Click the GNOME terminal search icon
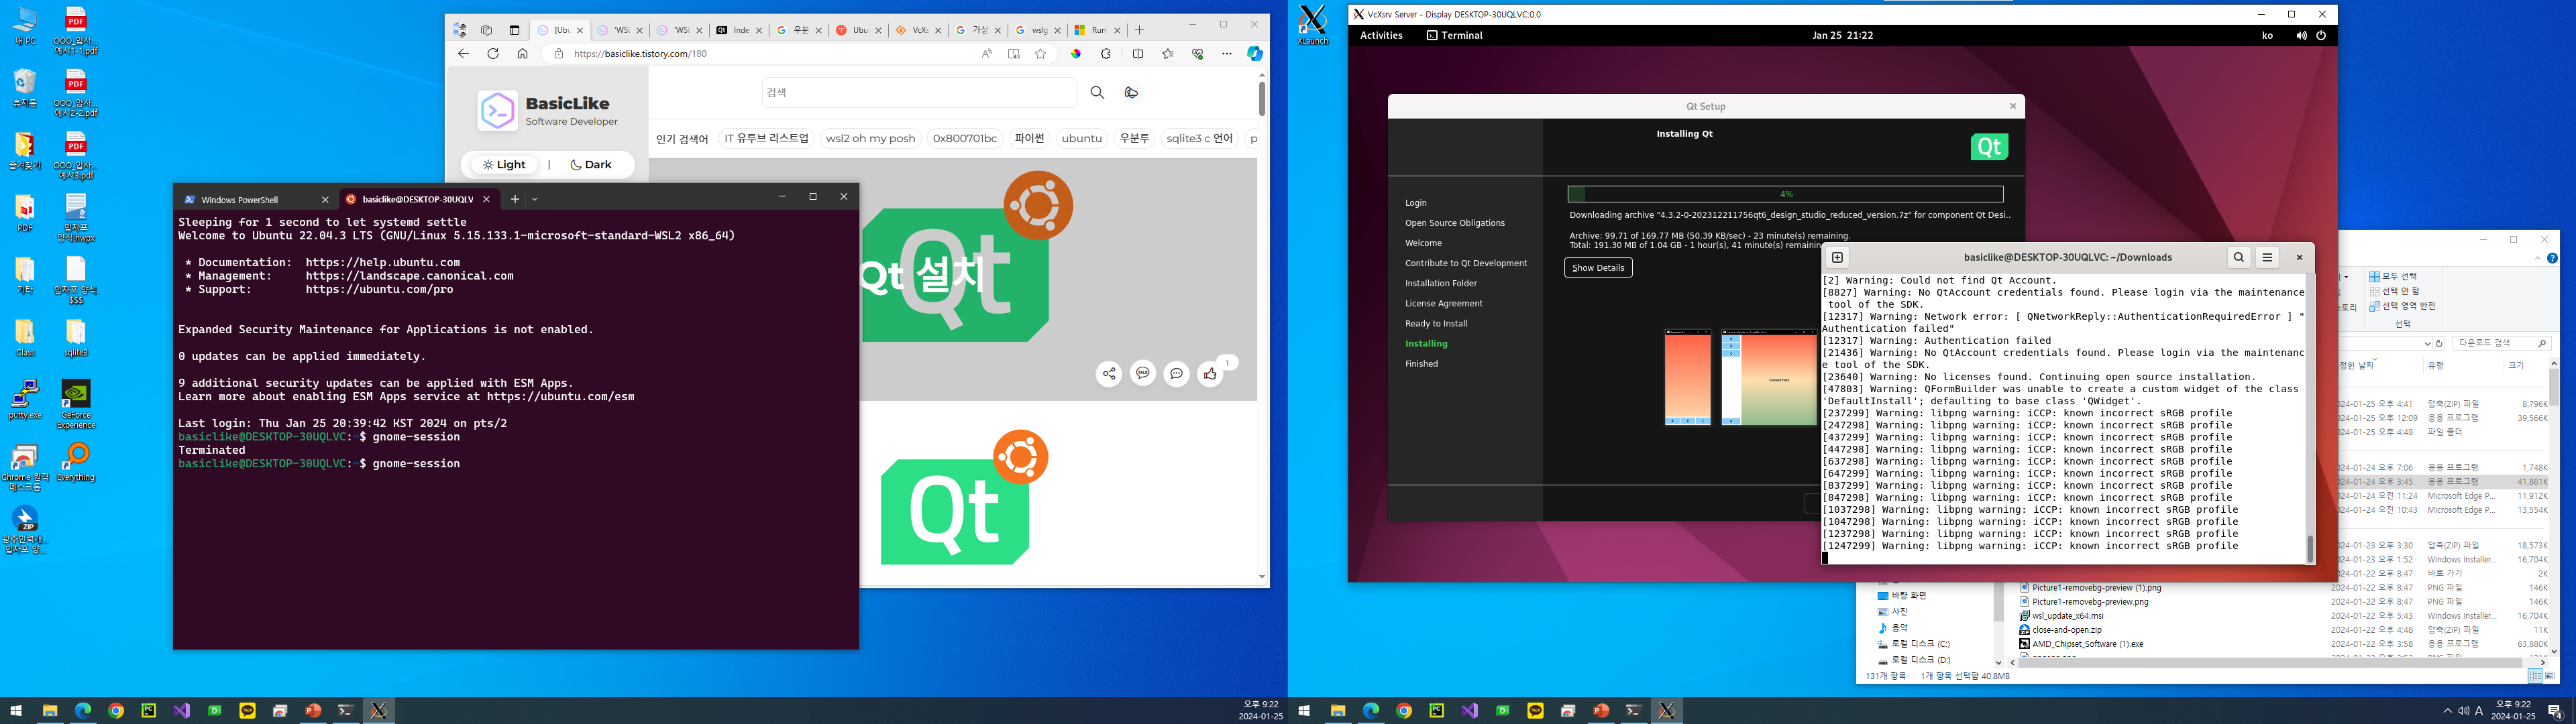The height and width of the screenshot is (724, 2576). click(2239, 257)
